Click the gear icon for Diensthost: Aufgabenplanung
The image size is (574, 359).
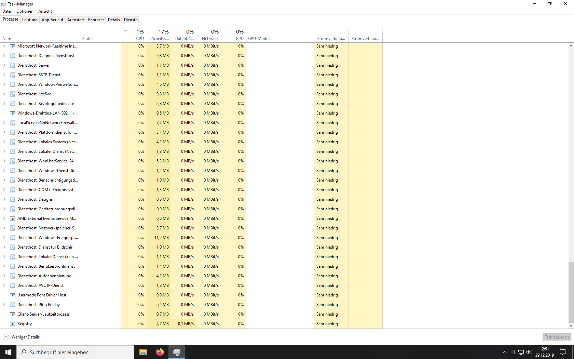pyautogui.click(x=13, y=276)
